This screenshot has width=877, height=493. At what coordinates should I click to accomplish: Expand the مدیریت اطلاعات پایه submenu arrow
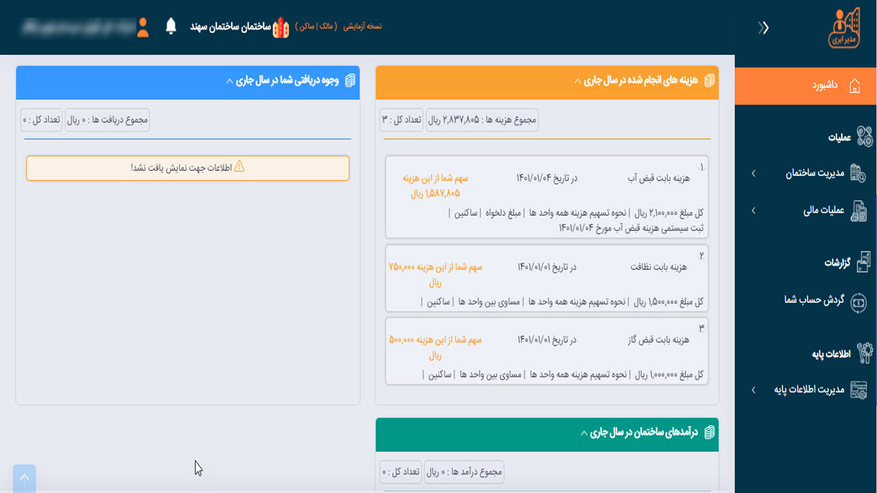pyautogui.click(x=754, y=389)
